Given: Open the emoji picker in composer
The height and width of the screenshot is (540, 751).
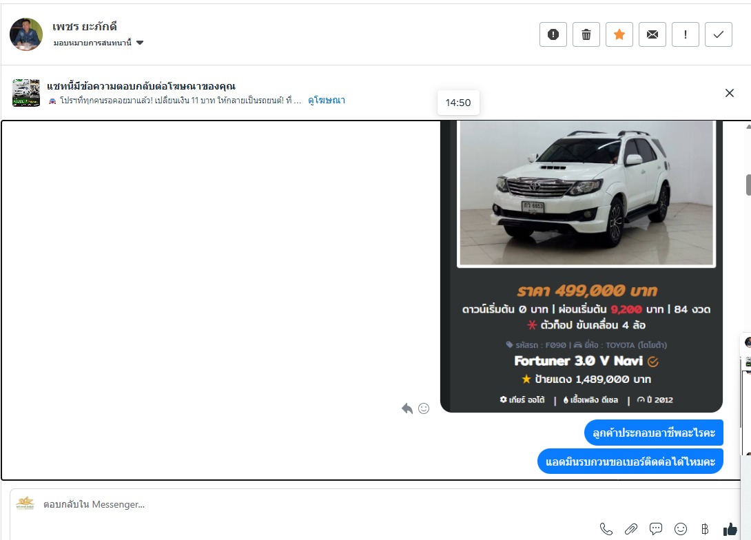Looking at the screenshot, I should [681, 529].
